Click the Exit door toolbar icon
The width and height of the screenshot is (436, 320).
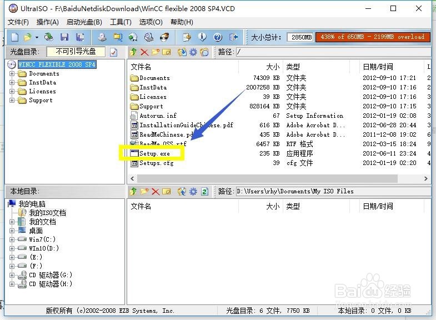click(x=234, y=37)
